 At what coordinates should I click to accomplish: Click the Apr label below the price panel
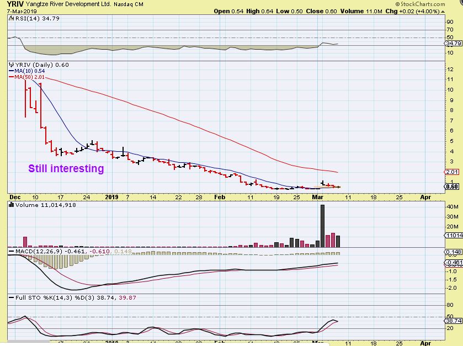click(425, 197)
